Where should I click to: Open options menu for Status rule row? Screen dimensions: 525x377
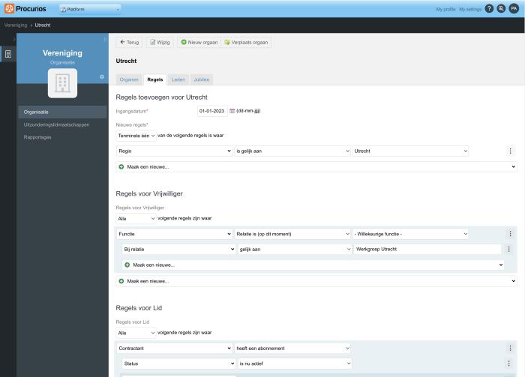[508, 364]
